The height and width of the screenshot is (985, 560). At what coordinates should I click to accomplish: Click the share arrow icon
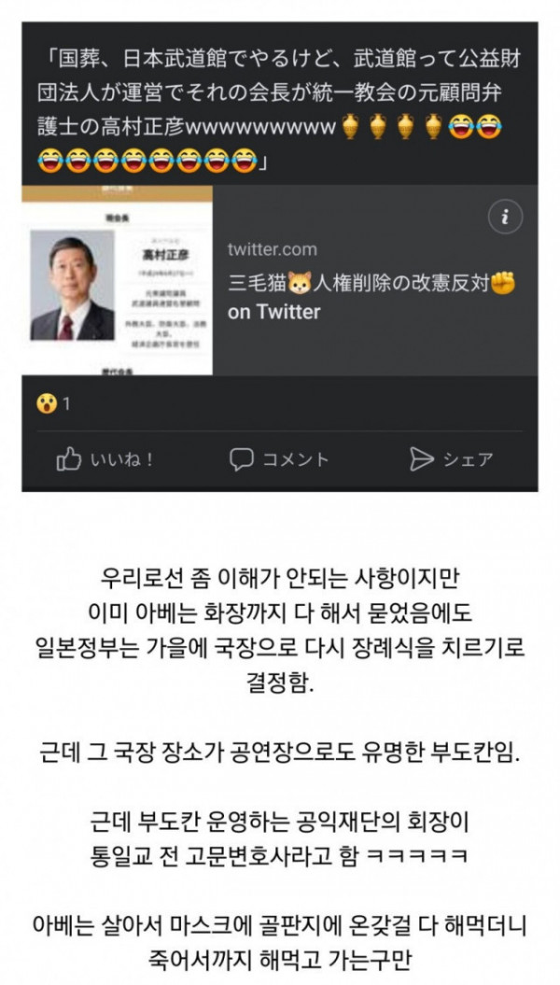(422, 459)
